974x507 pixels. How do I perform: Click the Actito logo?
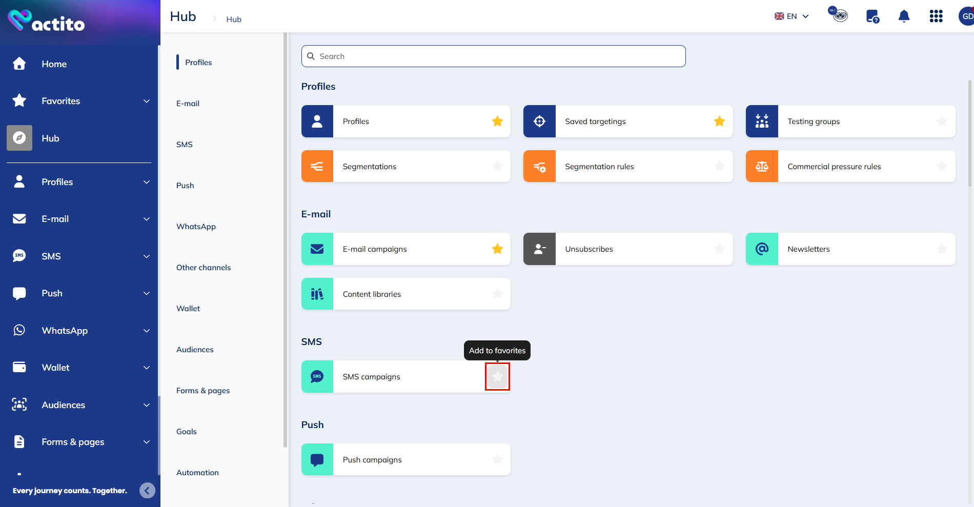pos(46,21)
